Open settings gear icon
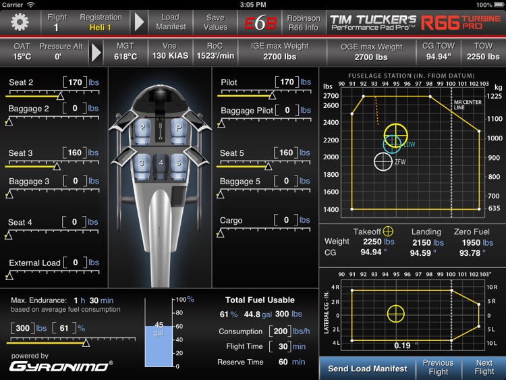The image size is (506, 380). point(20,22)
